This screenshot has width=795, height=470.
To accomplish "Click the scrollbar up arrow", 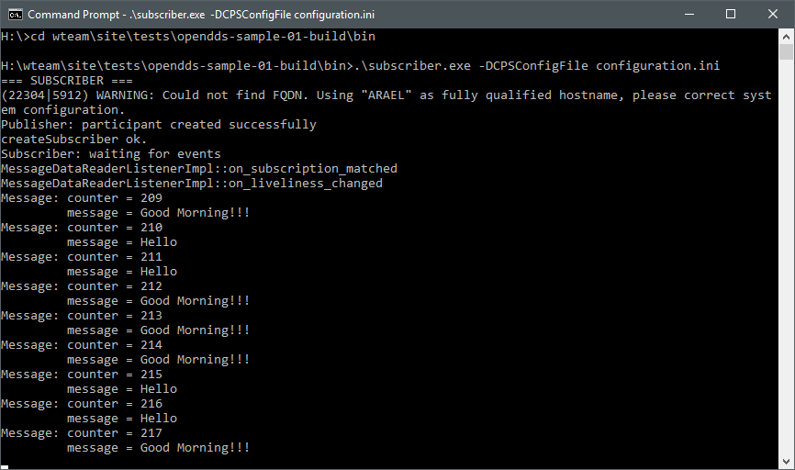I will click(786, 37).
